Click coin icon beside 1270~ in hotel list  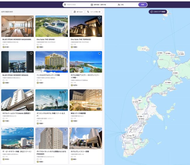[x=72, y=85]
